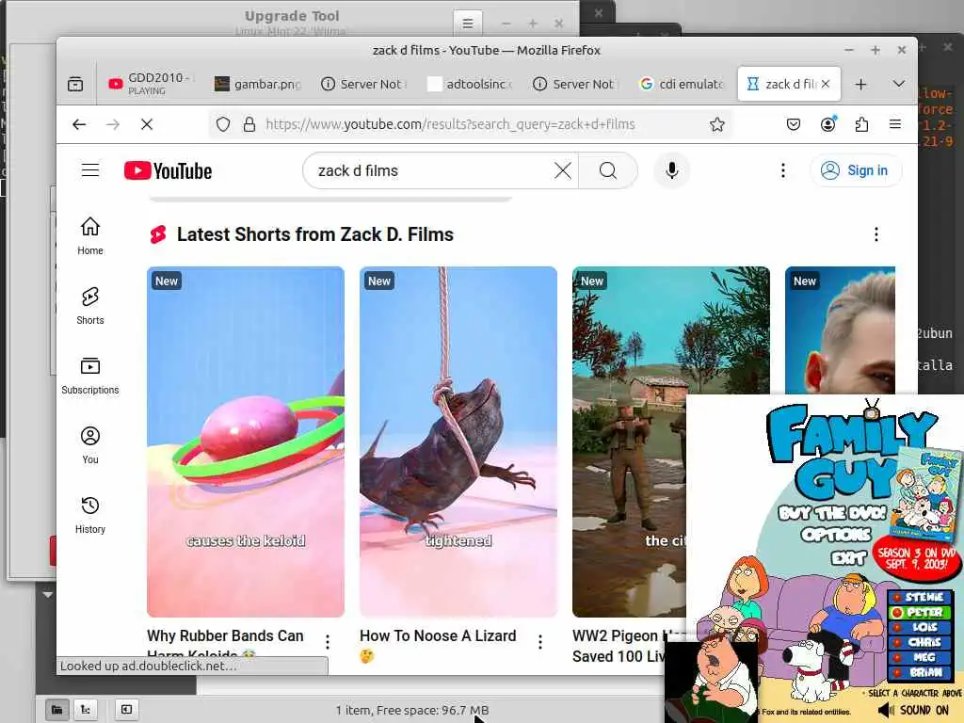Play the Rubber Bands keloid short thumbnail

(246, 442)
